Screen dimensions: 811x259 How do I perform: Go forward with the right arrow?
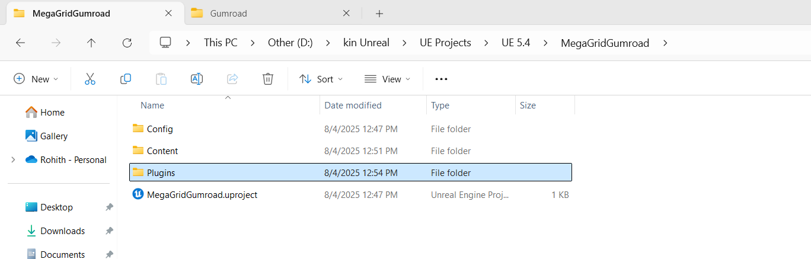[x=56, y=43]
